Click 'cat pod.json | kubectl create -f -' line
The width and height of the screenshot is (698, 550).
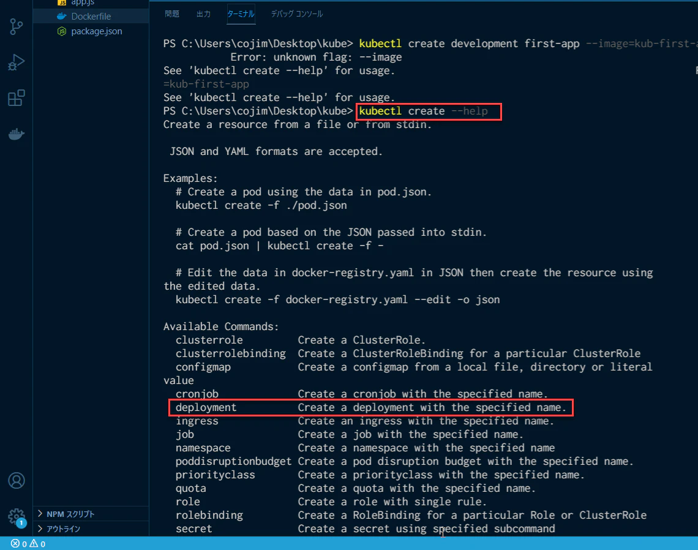click(x=279, y=246)
